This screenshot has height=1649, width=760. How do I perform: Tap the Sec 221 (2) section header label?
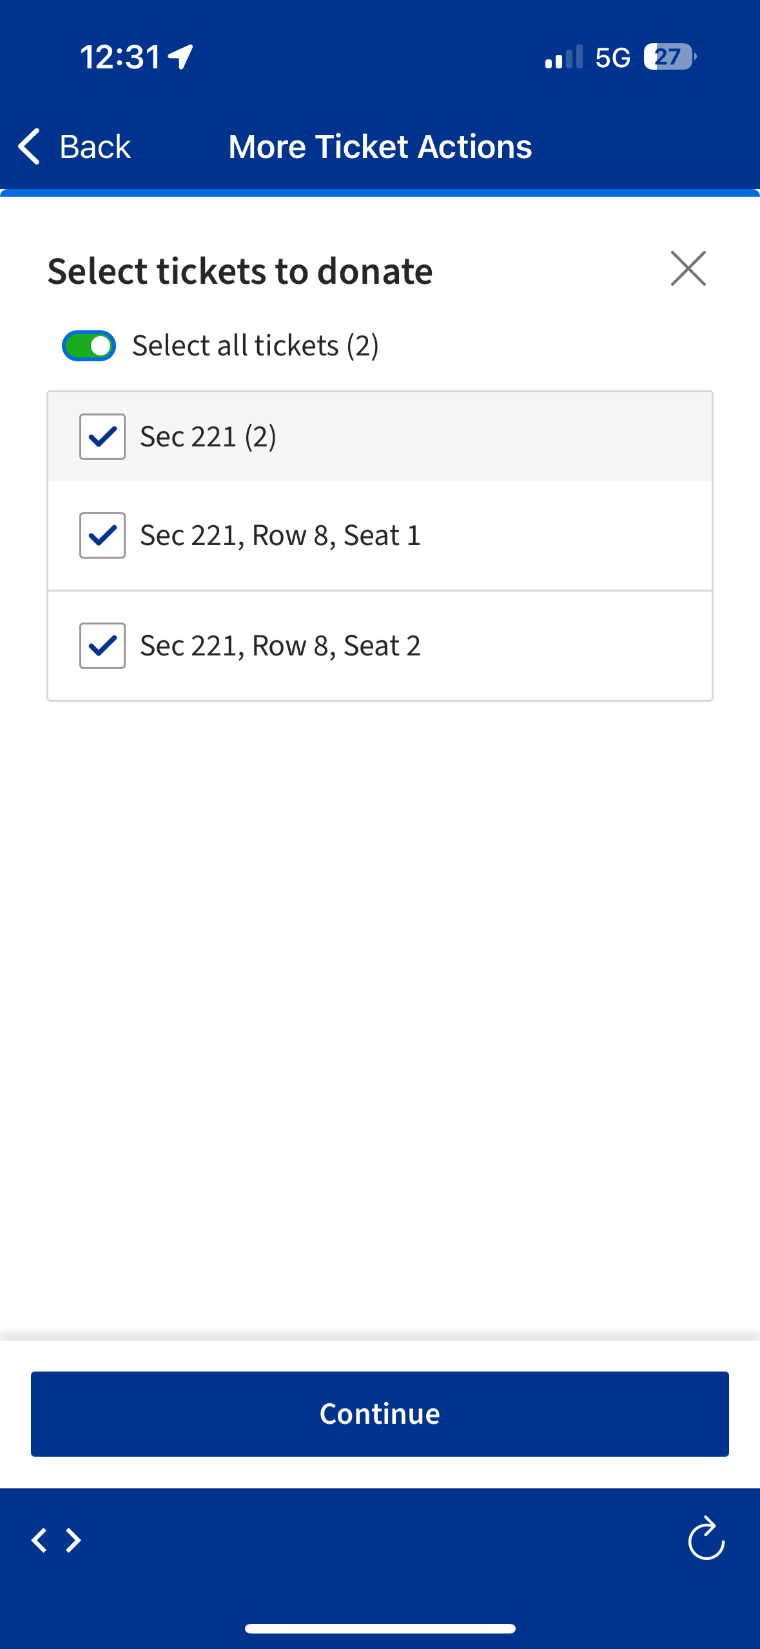pos(208,437)
